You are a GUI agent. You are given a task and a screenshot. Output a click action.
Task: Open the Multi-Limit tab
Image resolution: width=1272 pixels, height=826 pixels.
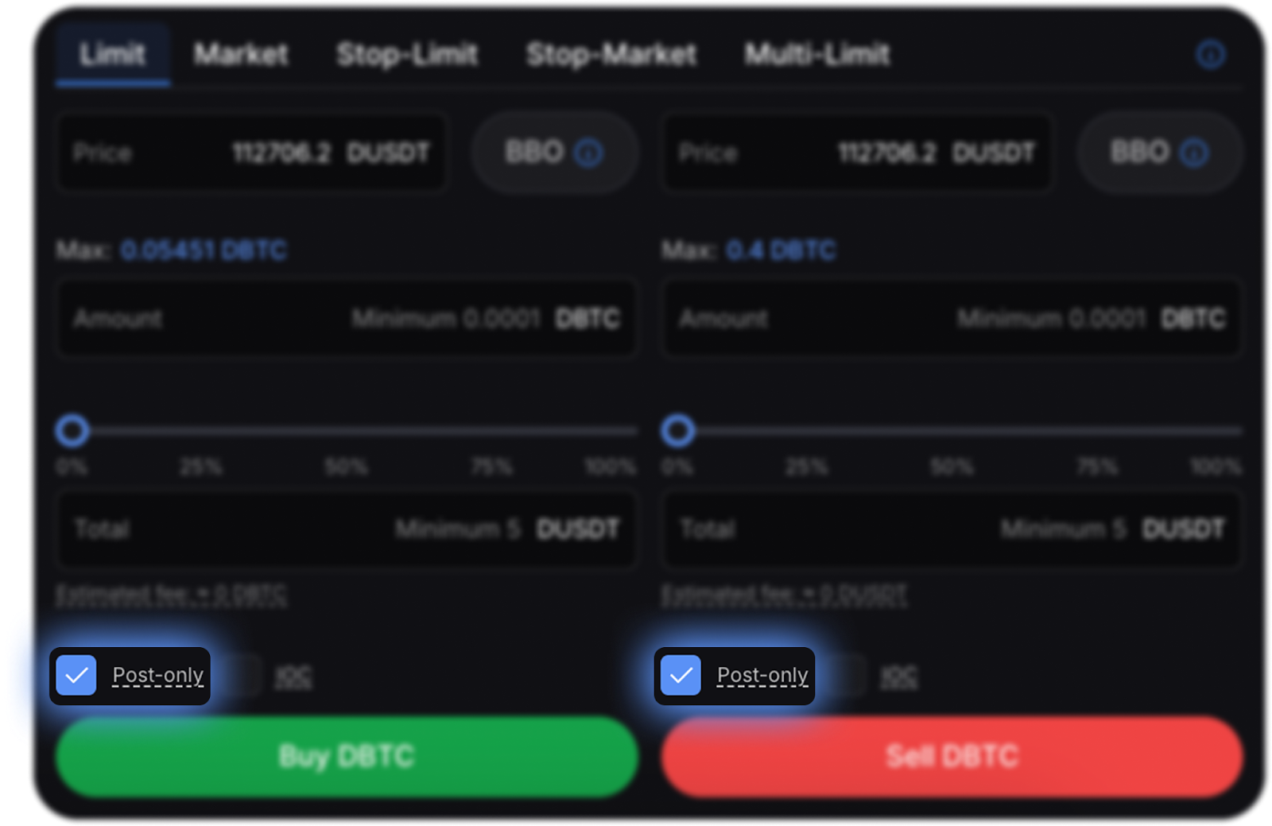816,54
